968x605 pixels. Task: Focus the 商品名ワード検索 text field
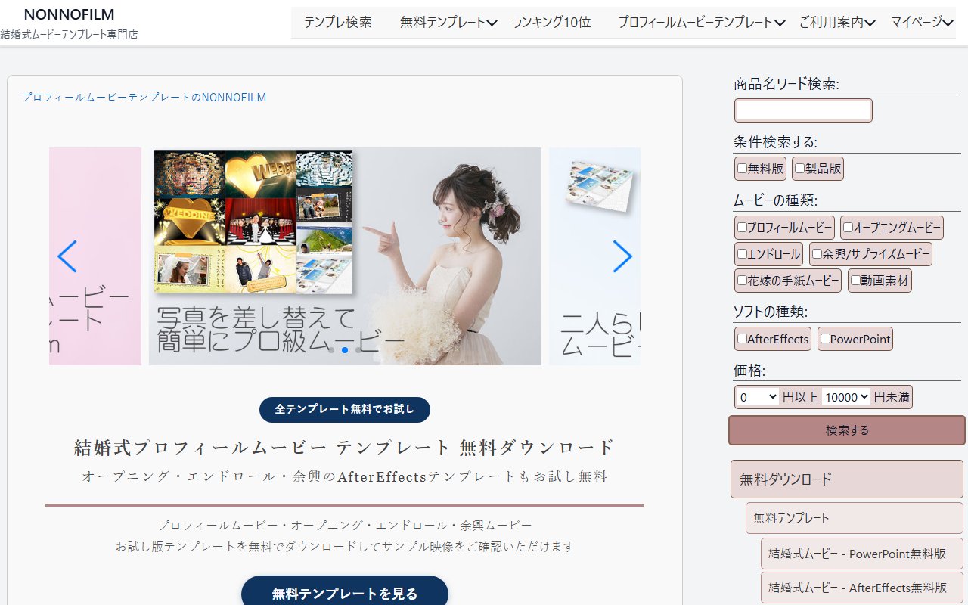tap(803, 110)
